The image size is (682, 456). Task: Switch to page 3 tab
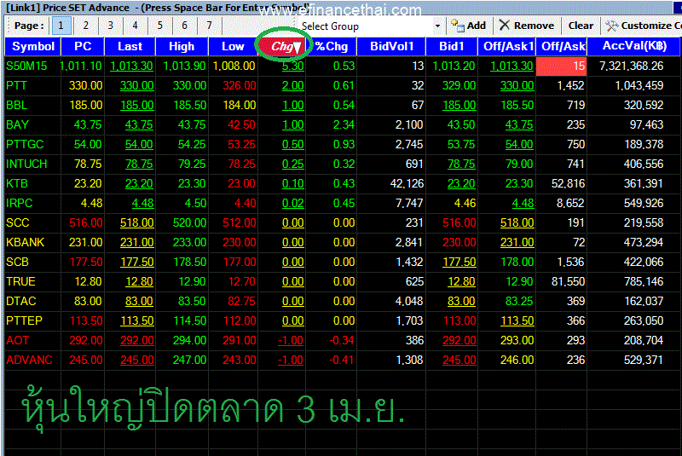pos(111,26)
